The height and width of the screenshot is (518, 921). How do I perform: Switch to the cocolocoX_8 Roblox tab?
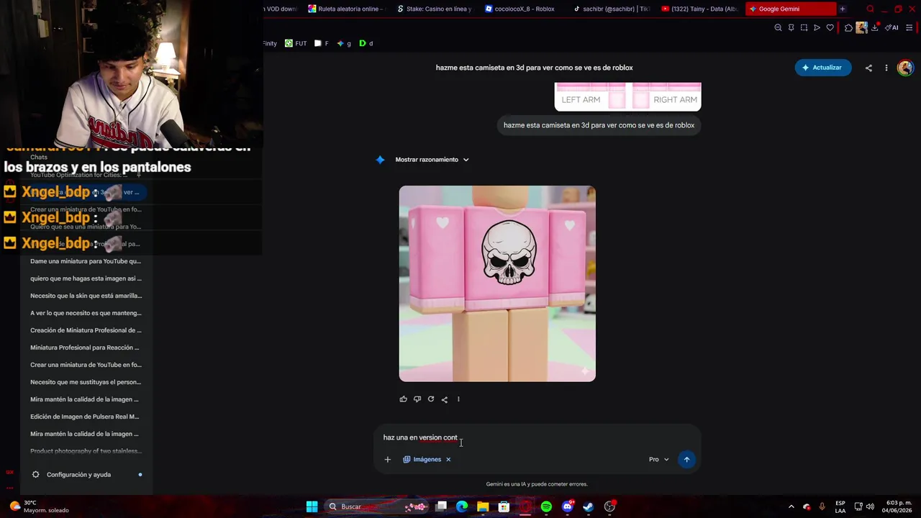pyautogui.click(x=522, y=9)
